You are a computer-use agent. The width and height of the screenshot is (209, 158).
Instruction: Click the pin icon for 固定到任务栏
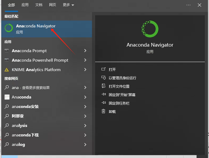point(104,103)
